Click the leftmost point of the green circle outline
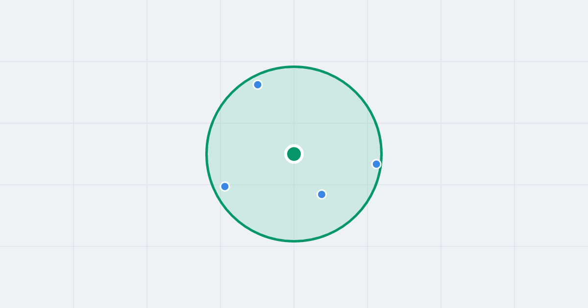 pos(207,154)
